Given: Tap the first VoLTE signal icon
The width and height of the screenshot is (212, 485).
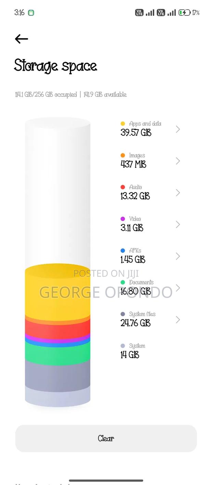Looking at the screenshot, I should click(139, 13).
